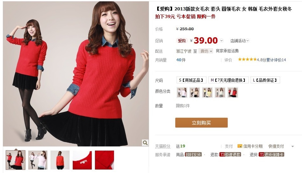
Task: Open the 店铺活动 dropdown
Action: click(240, 41)
